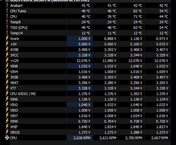Click the 0.888 V minimum Vcore value

[x=110, y=39]
